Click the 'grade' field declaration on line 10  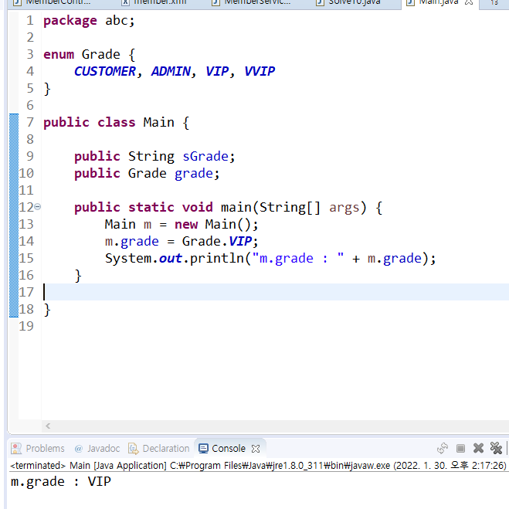click(x=194, y=174)
